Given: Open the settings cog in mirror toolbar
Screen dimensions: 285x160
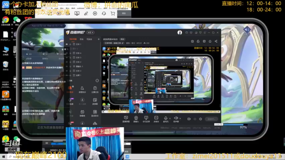Looking at the screenshot, I should point(95,14).
